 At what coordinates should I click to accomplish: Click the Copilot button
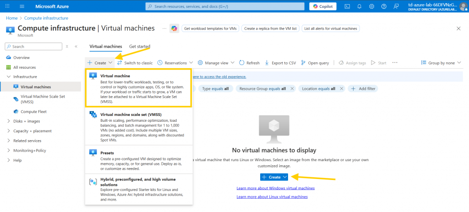323,6
